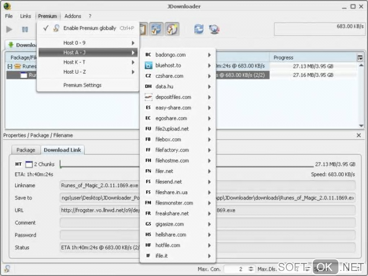Toggle the premium star clock toolbar icon
Image resolution: width=368 pixels, height=276 pixels.
[172, 29]
